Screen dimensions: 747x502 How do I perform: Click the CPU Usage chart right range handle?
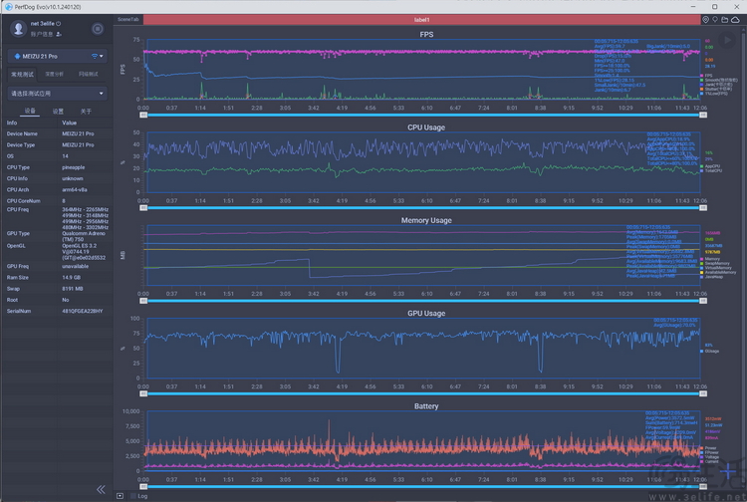[x=703, y=207]
